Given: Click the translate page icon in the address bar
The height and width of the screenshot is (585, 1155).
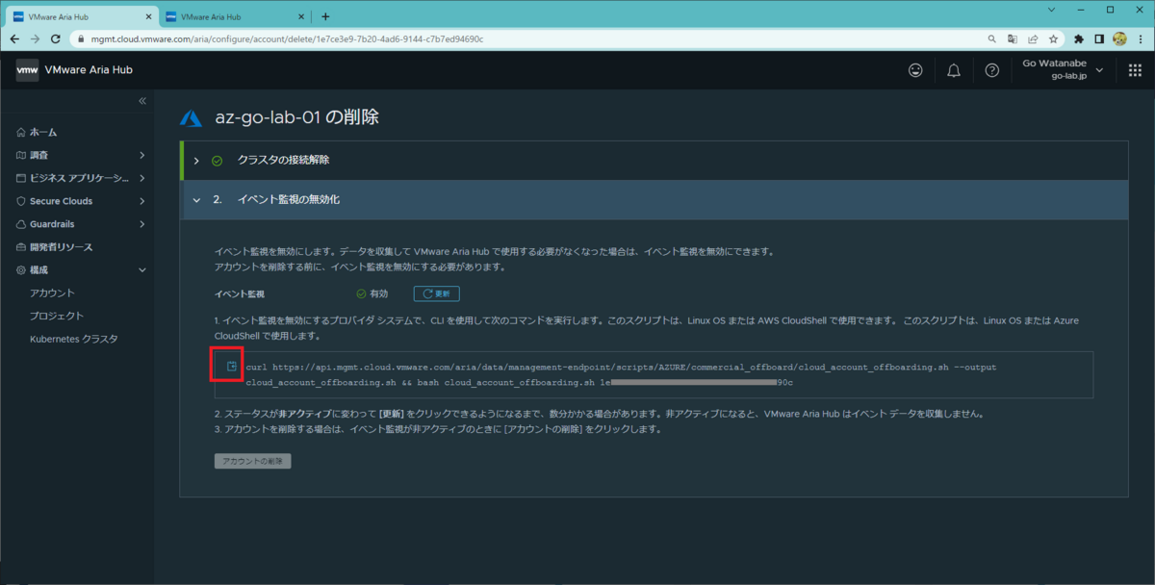Looking at the screenshot, I should pos(1013,39).
